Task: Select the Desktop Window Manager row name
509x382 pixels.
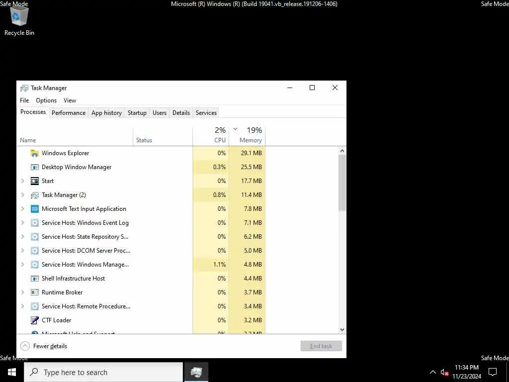Action: (x=77, y=167)
